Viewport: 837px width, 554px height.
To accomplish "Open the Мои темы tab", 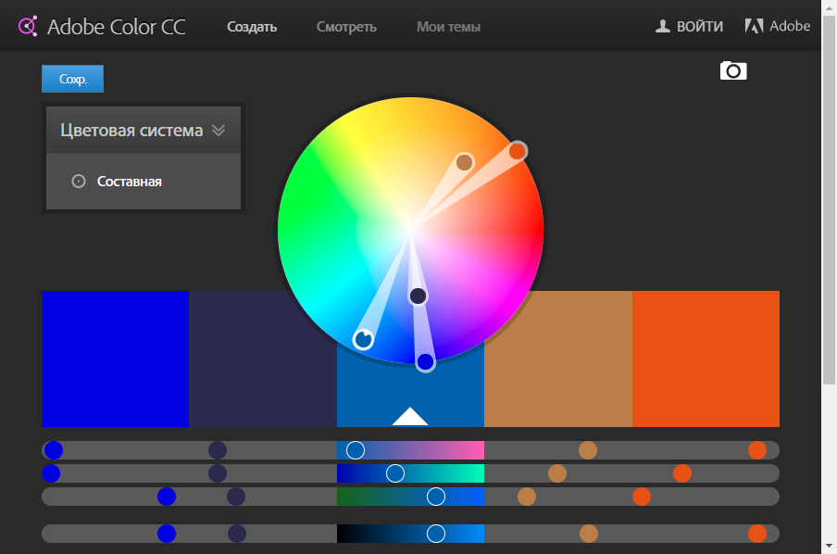I will click(x=448, y=27).
